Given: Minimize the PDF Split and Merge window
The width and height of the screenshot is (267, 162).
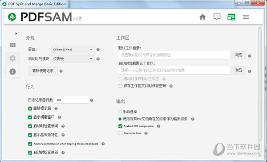Looking at the screenshot, I should click(239, 3).
